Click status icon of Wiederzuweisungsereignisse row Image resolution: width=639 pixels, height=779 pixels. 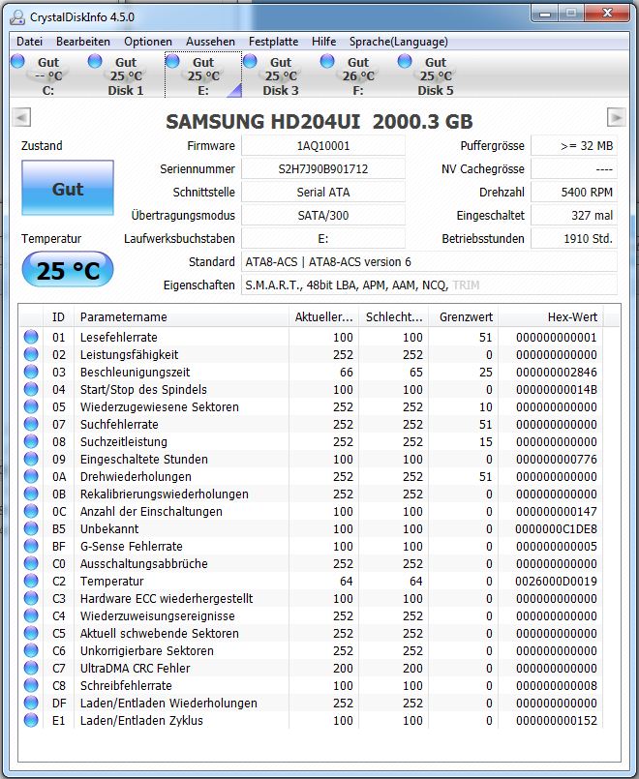click(31, 615)
